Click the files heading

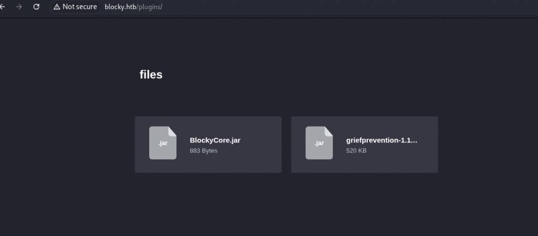[x=151, y=75]
